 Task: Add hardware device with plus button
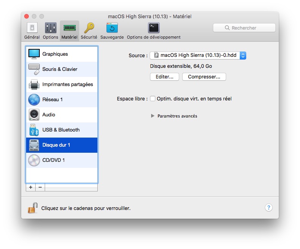point(31,187)
